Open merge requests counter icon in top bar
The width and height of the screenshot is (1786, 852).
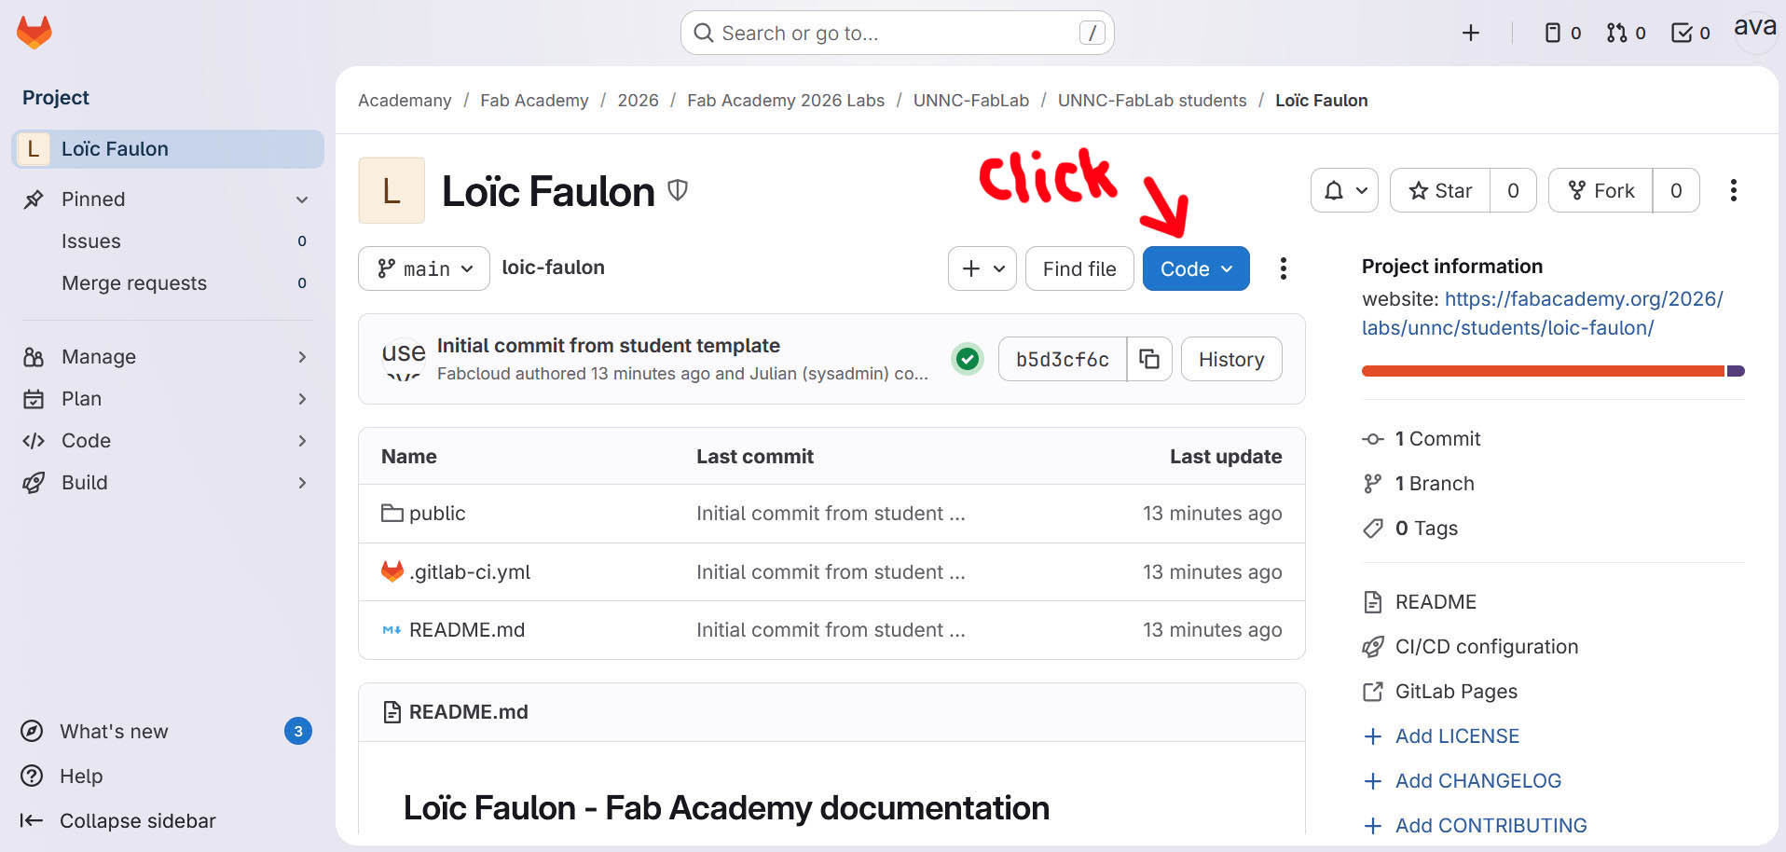pyautogui.click(x=1626, y=34)
